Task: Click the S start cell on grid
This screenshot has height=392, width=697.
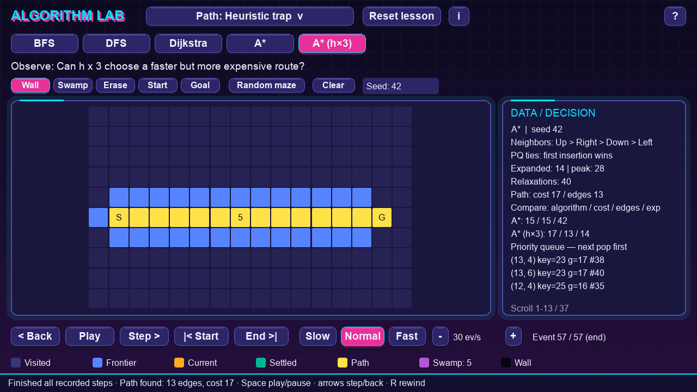Action: coord(119,218)
